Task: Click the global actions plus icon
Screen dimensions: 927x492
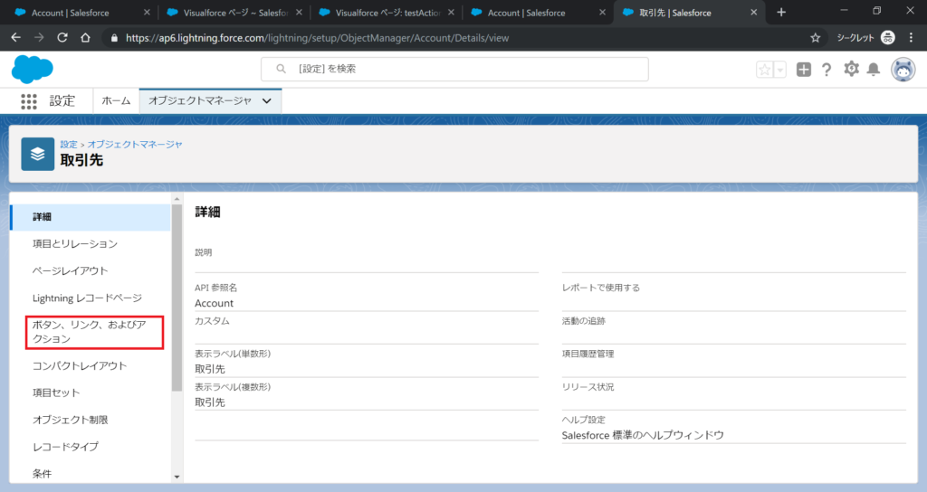Action: pyautogui.click(x=804, y=70)
